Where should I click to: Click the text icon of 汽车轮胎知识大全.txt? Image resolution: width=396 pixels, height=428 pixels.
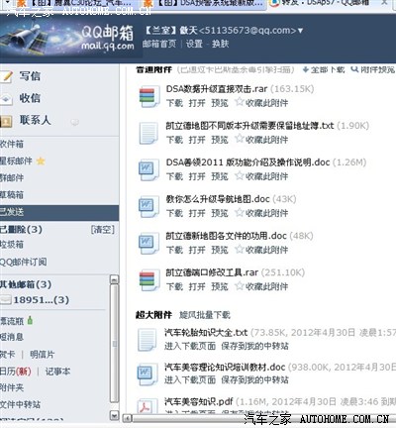click(x=147, y=340)
